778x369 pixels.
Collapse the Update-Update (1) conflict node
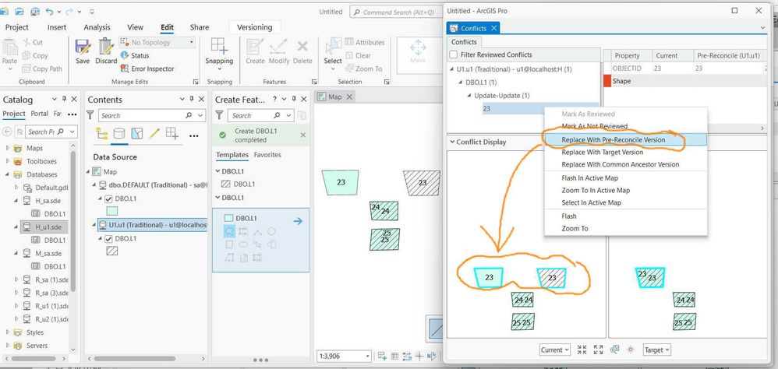(469, 96)
